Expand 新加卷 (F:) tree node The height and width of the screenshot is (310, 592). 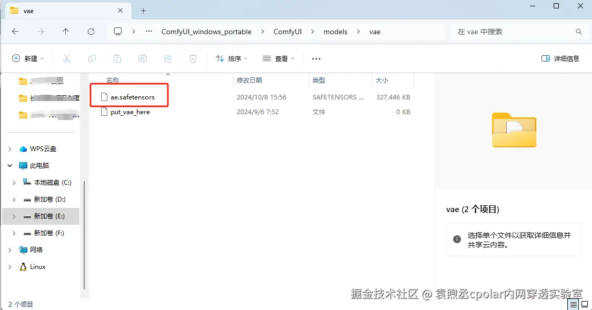[14, 233]
